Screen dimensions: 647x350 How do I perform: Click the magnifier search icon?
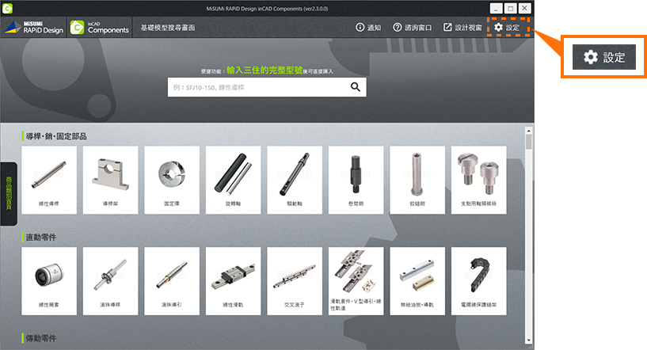[356, 87]
